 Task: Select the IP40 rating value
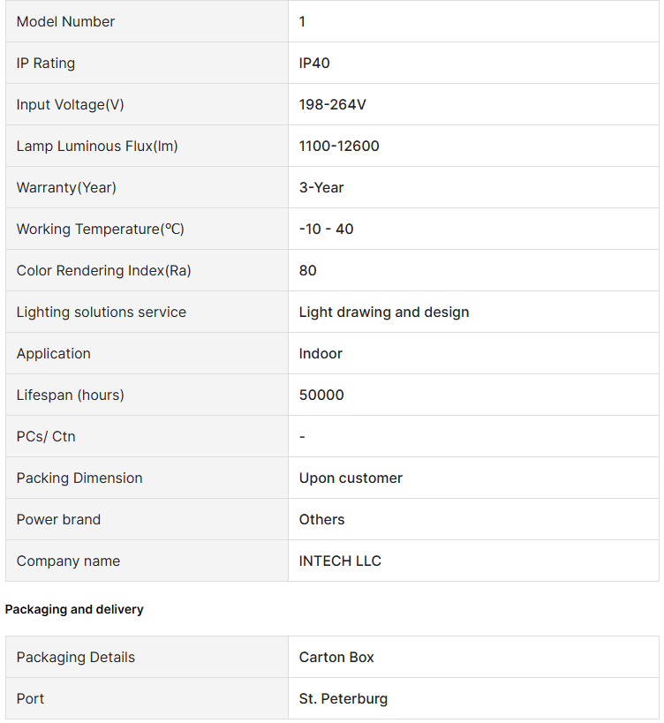(314, 63)
